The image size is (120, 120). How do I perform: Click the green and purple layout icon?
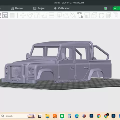click(x=105, y=8)
